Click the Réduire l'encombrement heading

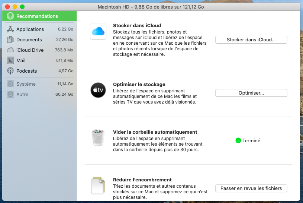click(x=142, y=180)
